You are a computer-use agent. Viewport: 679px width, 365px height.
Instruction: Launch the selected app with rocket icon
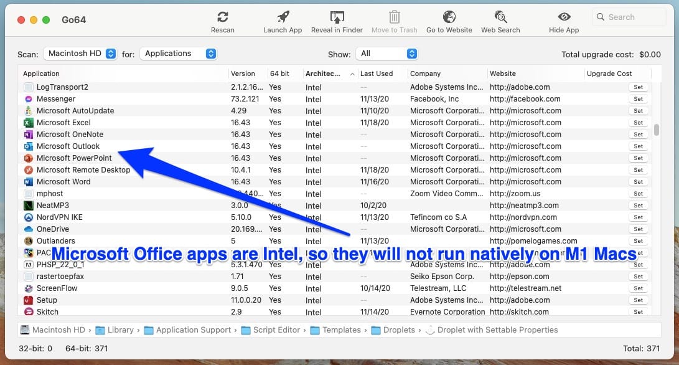click(x=283, y=17)
